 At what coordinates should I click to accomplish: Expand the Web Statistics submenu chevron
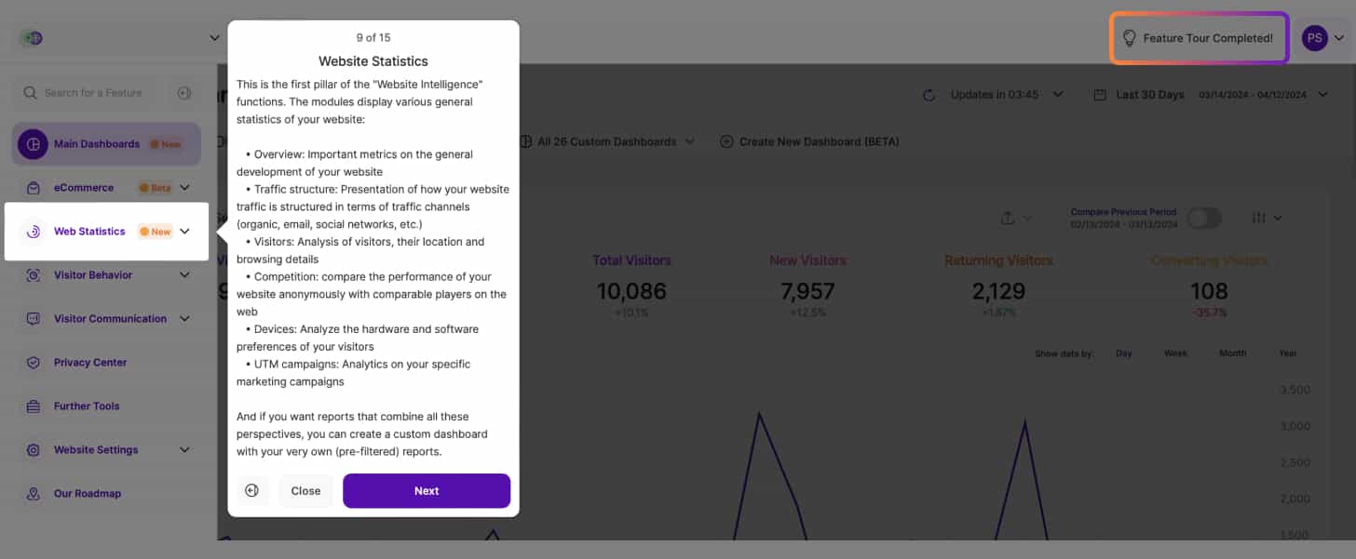pos(184,232)
